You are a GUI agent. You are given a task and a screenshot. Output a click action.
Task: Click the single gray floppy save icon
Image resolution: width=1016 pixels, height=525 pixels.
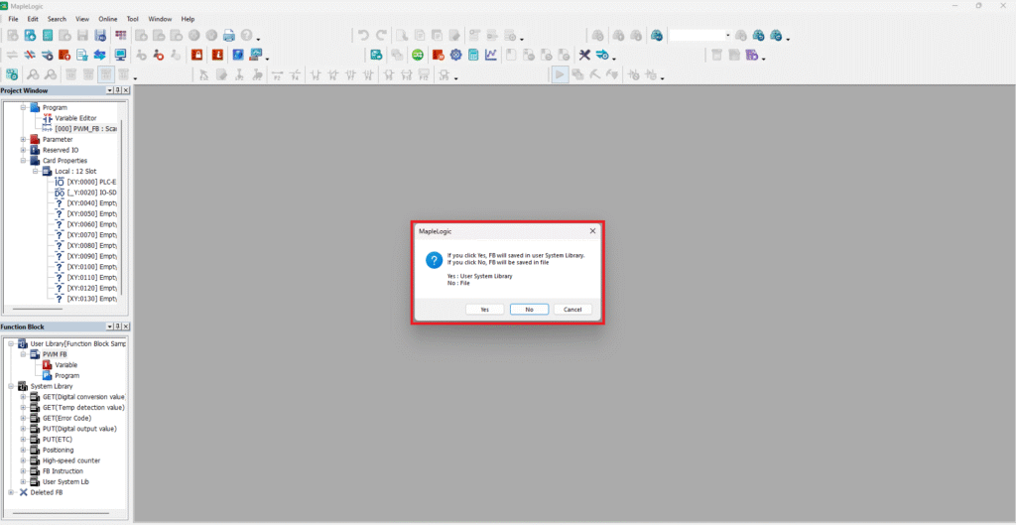[x=82, y=36]
